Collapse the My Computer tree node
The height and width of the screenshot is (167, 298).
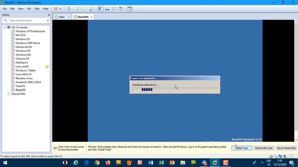tap(5, 27)
